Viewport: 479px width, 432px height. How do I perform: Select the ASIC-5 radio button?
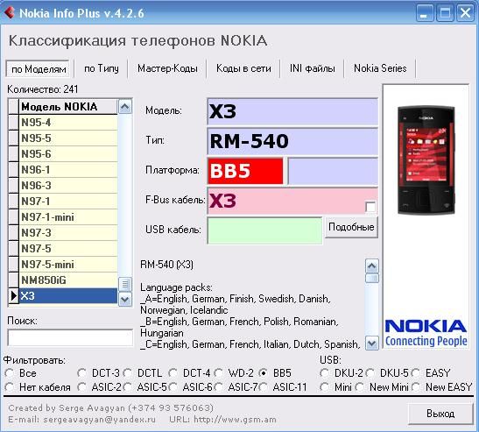pyautogui.click(x=127, y=387)
